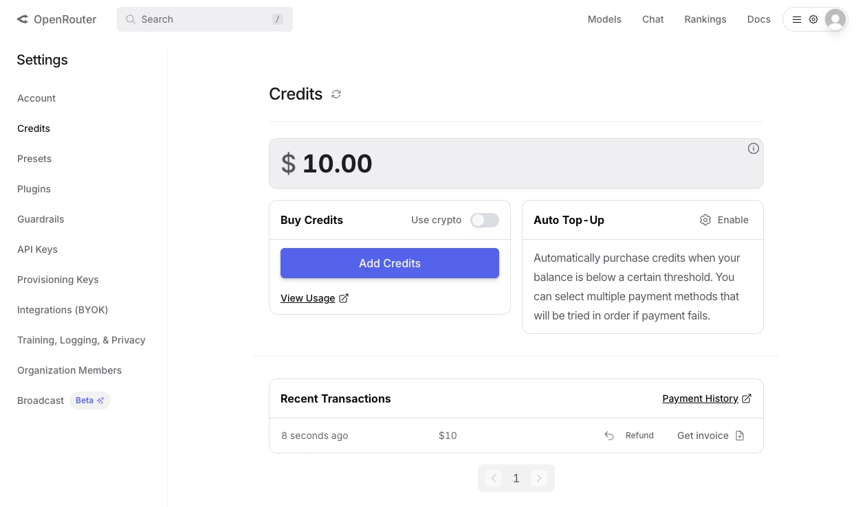
Task: Toggle the Use crypto switch
Action: pos(484,220)
